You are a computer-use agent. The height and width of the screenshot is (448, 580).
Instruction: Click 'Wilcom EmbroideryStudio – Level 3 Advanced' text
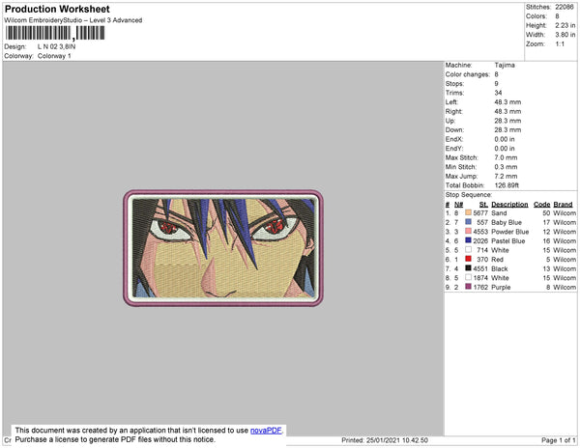coord(73,20)
